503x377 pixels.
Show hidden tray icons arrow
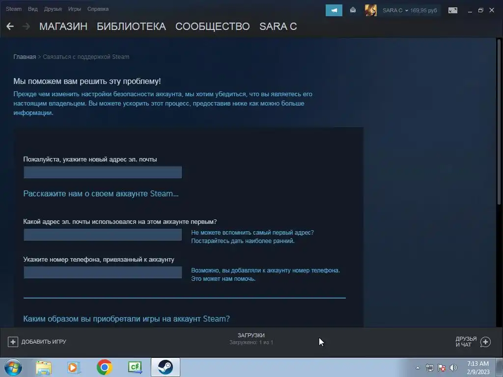(x=418, y=368)
